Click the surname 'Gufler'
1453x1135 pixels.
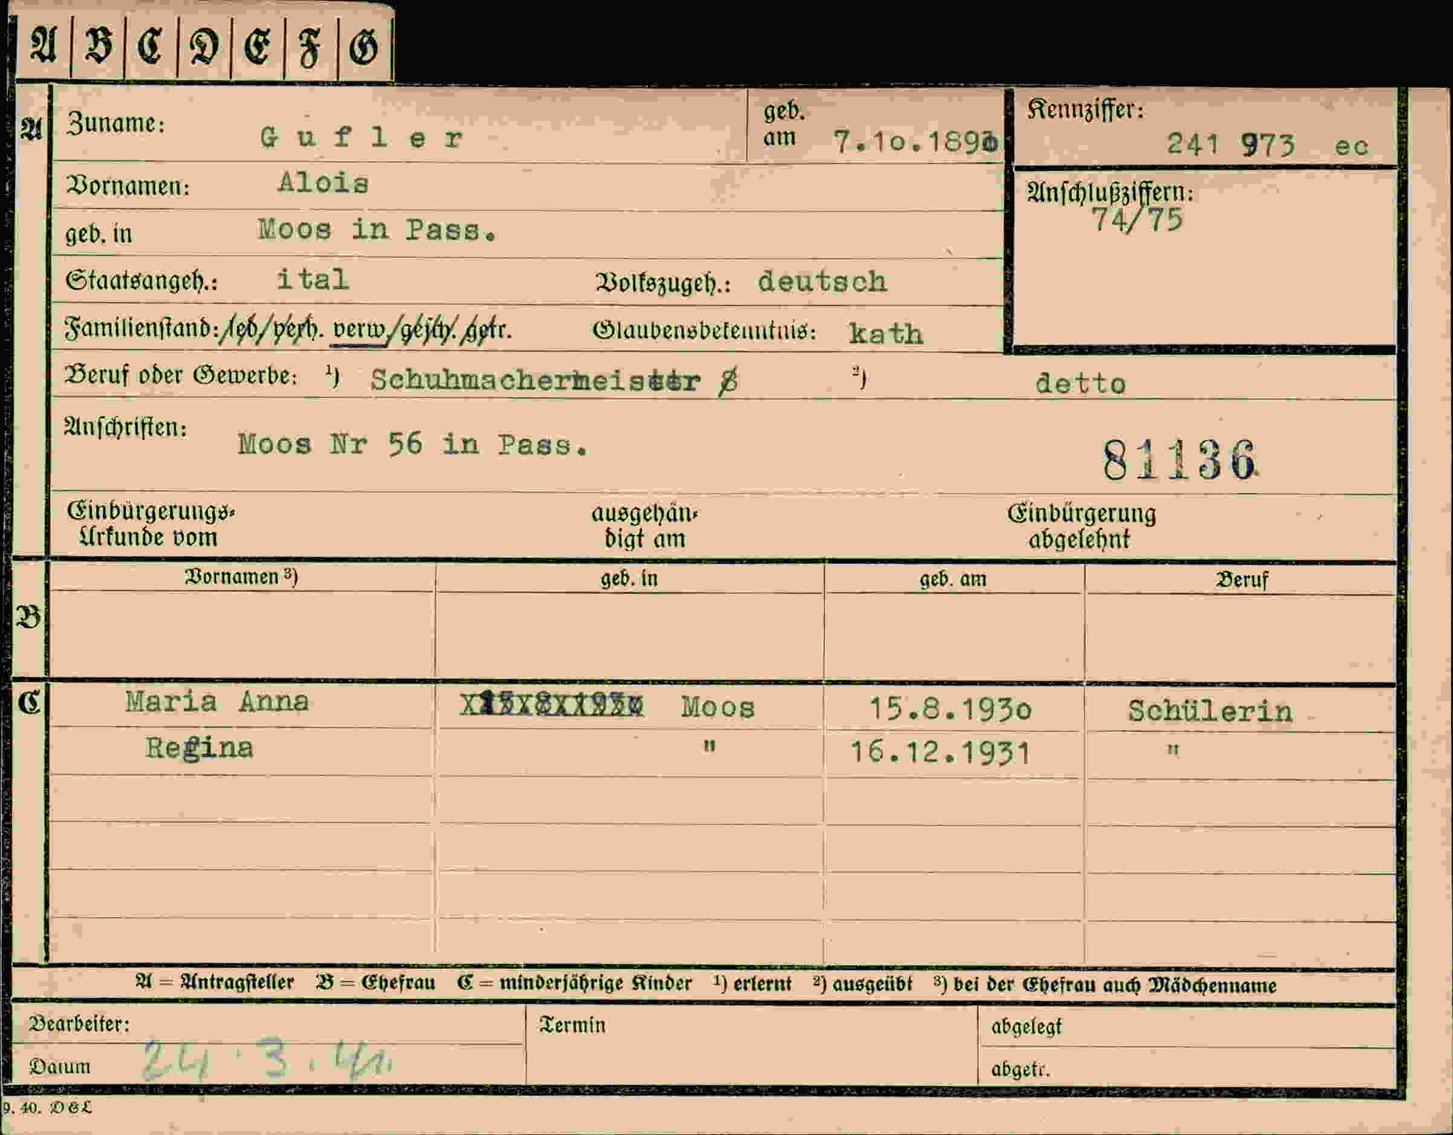(361, 138)
